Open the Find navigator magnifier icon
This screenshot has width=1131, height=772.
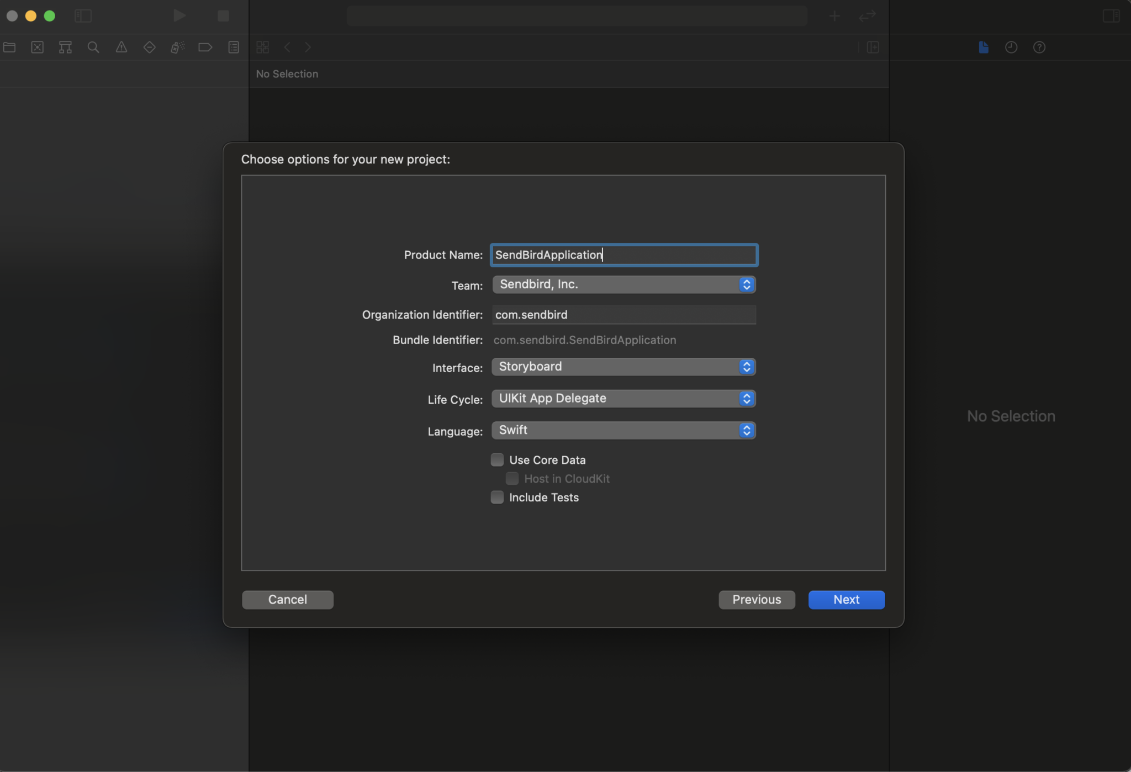[93, 47]
